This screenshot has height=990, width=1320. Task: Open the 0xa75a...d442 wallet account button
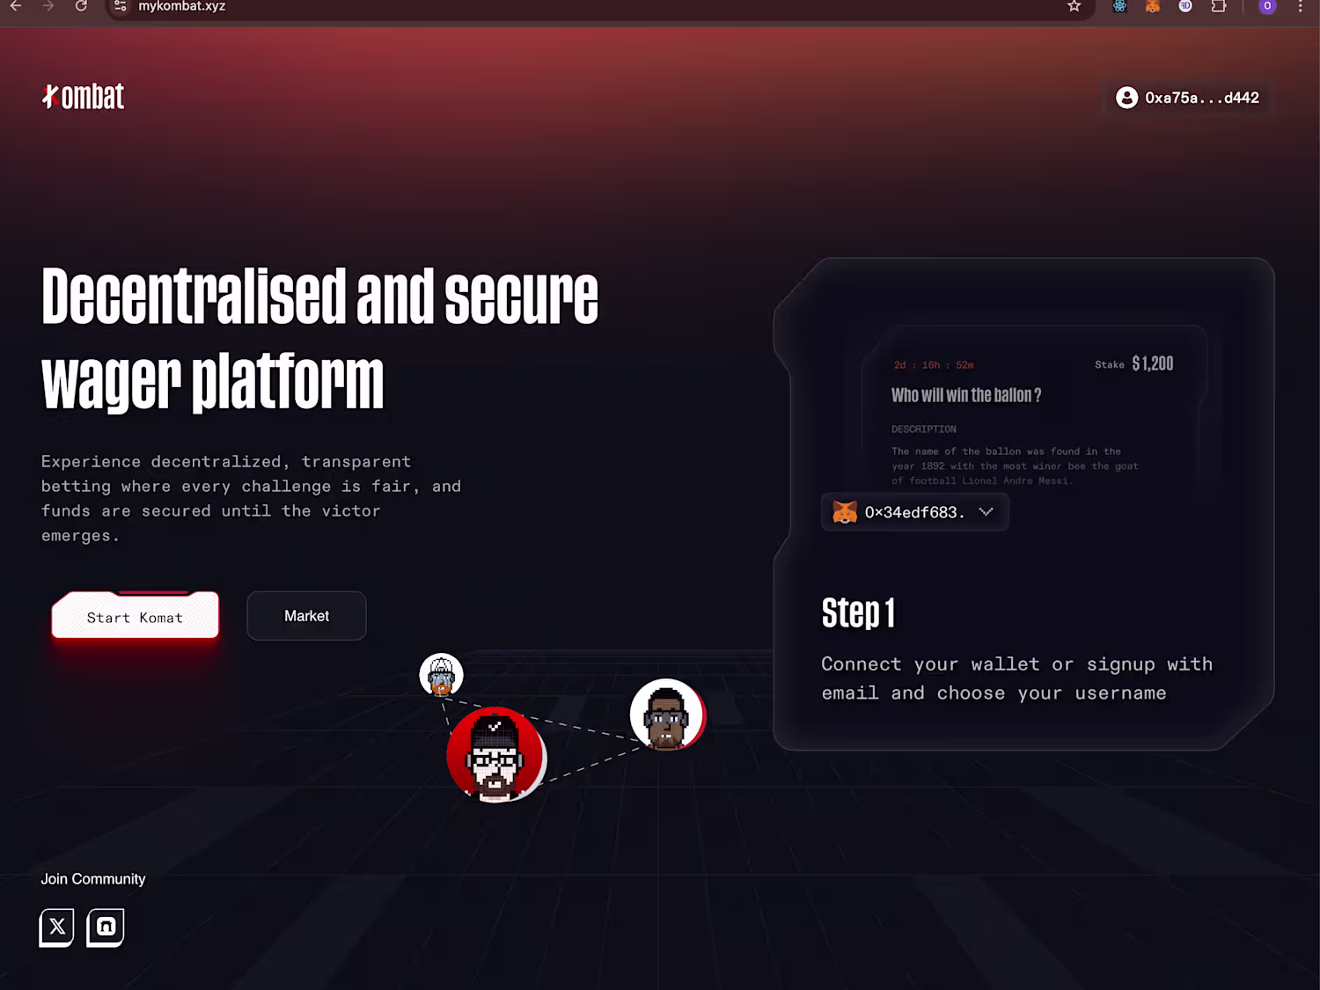[x=1188, y=98]
